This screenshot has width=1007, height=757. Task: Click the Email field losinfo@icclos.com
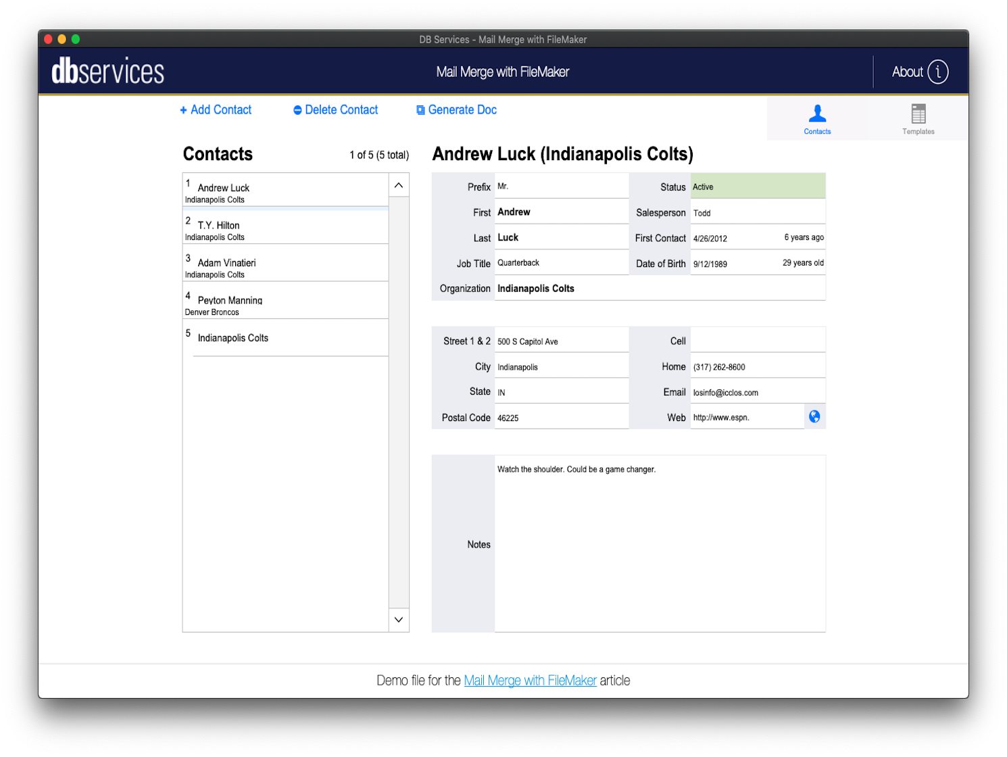758,392
